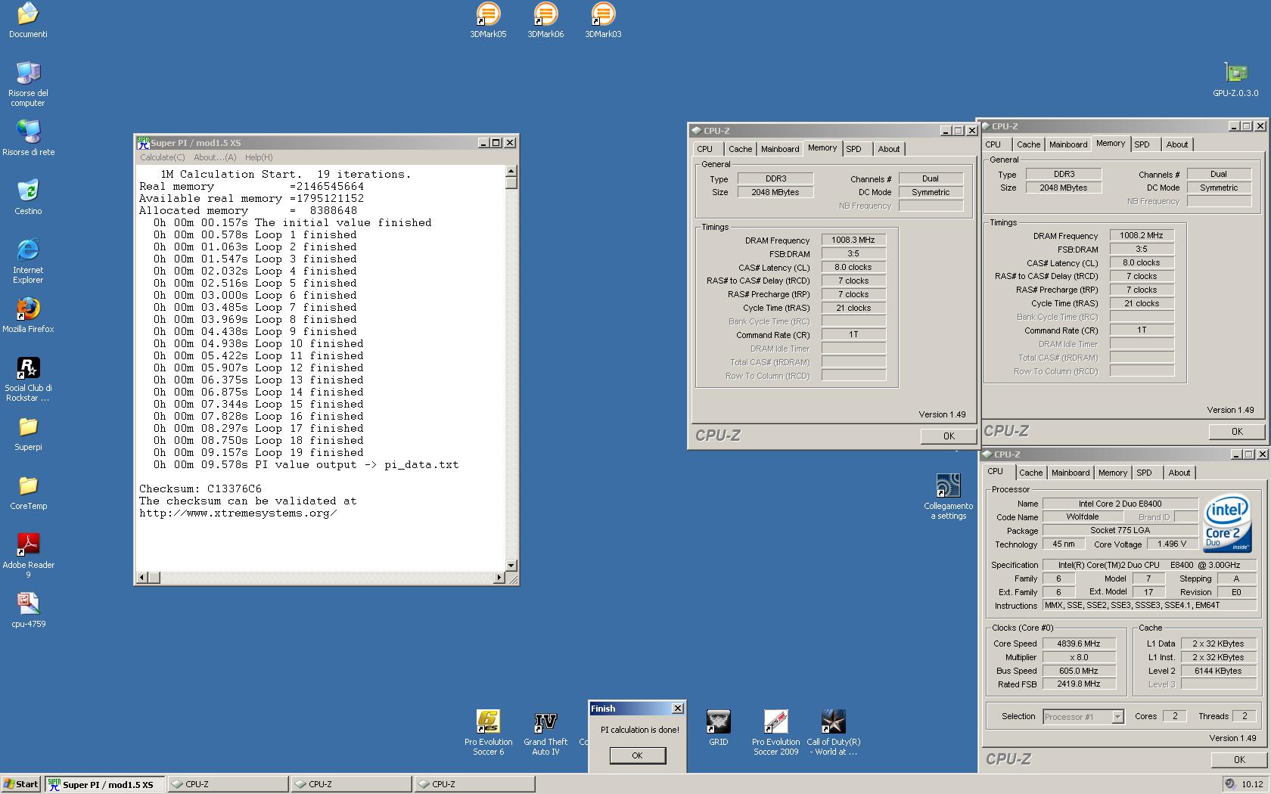Screen dimensions: 1271x794
Task: Switch to Cache tab in left CPU-Z window
Action: [741, 149]
